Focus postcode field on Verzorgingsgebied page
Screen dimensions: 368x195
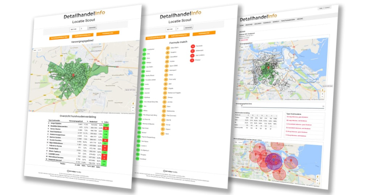74,29
